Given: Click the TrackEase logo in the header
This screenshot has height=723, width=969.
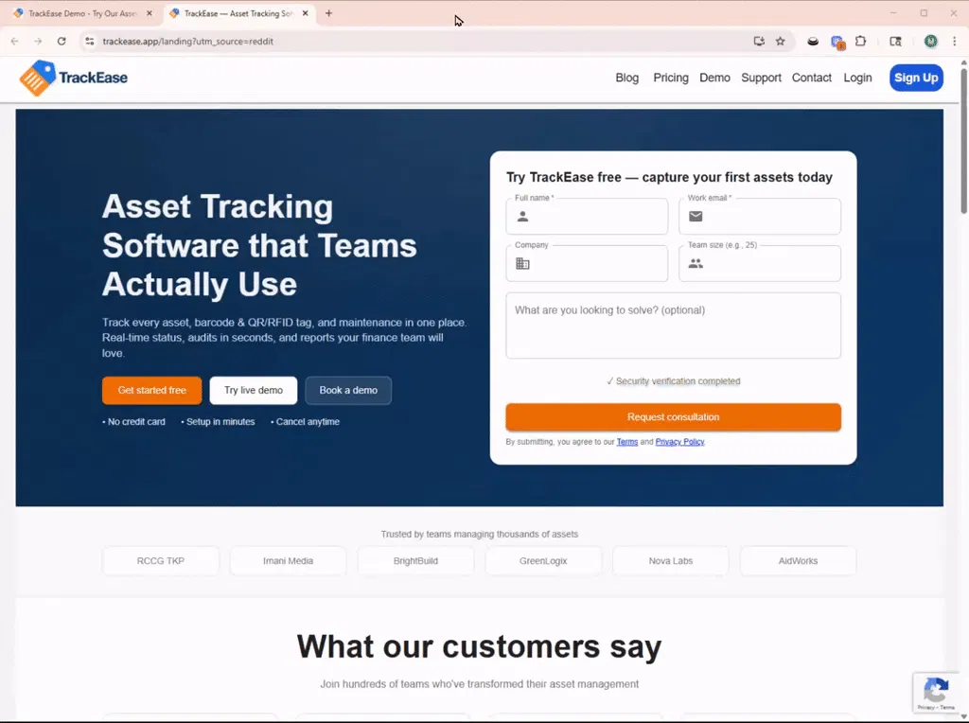Looking at the screenshot, I should coord(74,78).
